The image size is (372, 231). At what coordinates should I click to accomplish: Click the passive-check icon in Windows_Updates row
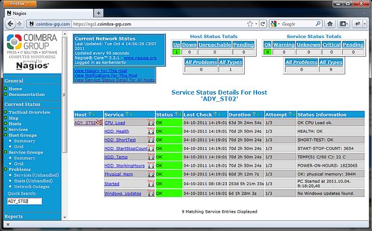coord(151,193)
